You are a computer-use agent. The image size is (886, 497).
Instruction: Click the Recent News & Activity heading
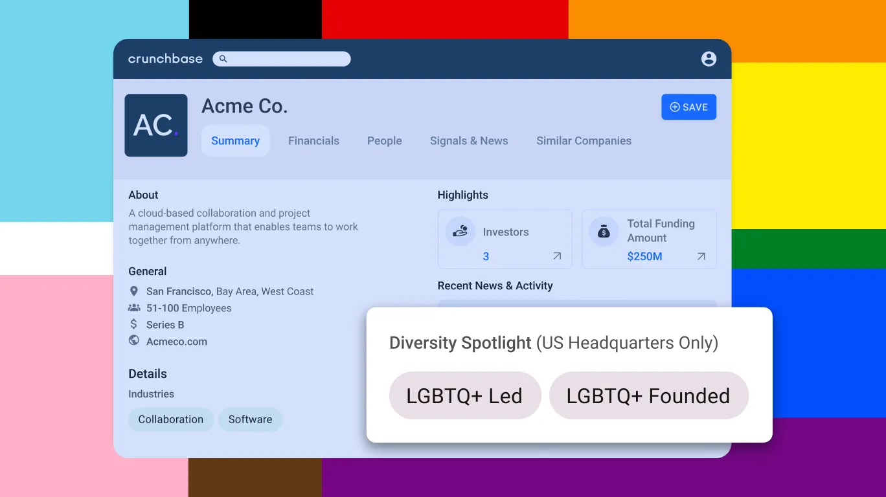point(495,285)
